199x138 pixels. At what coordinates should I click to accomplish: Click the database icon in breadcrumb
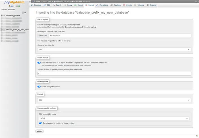point(55,1)
